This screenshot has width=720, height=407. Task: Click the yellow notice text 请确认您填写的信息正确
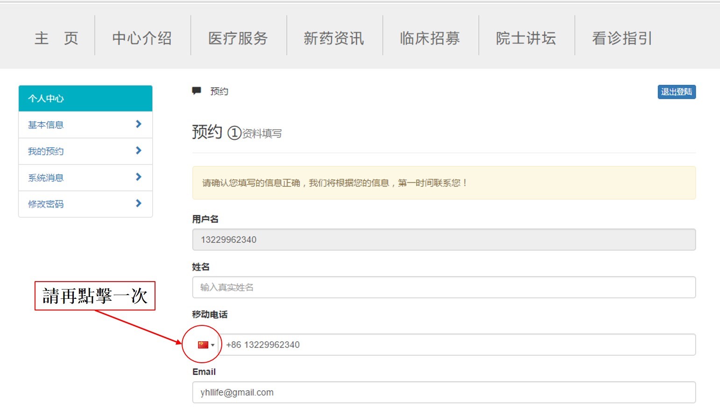click(334, 183)
